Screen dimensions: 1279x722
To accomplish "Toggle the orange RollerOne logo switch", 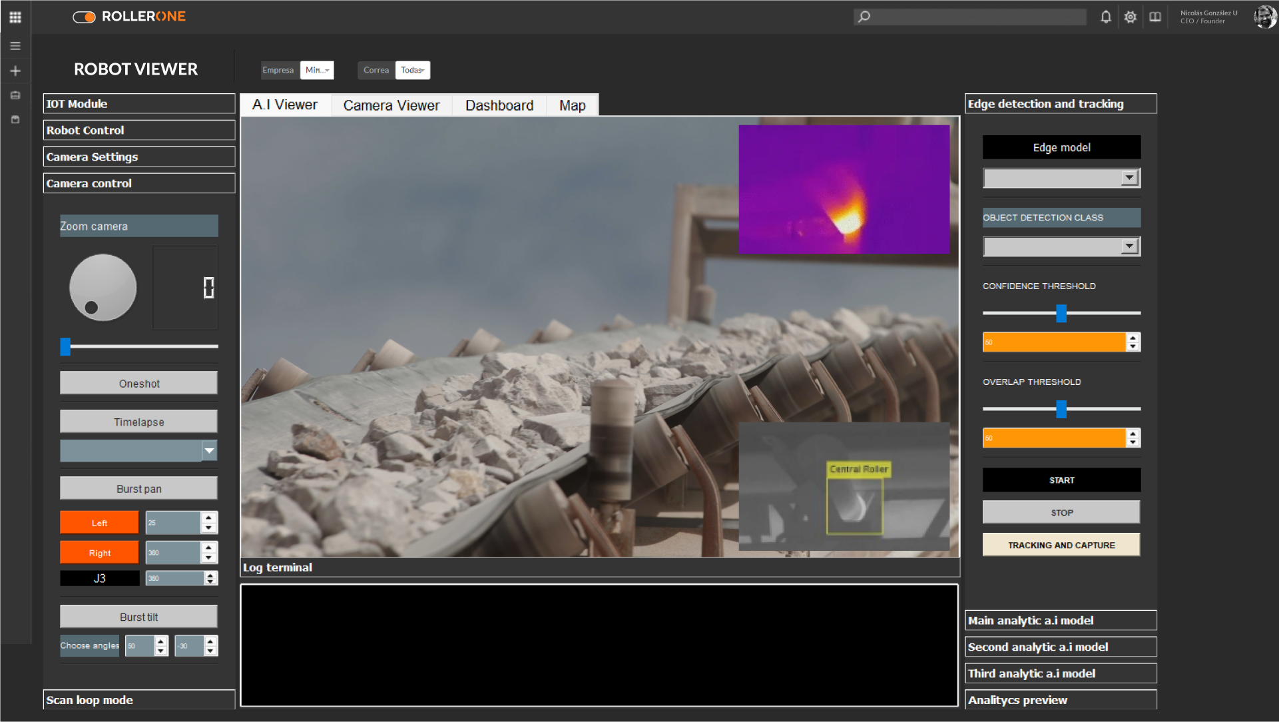I will (84, 17).
